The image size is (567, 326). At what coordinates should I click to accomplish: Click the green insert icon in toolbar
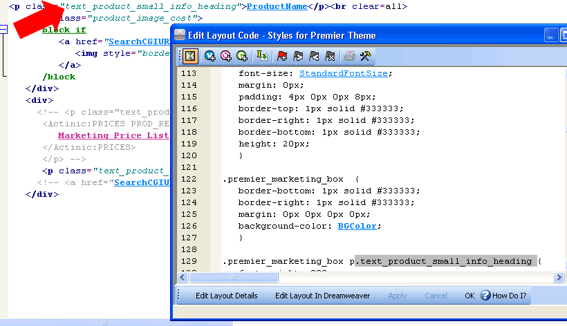click(x=241, y=56)
